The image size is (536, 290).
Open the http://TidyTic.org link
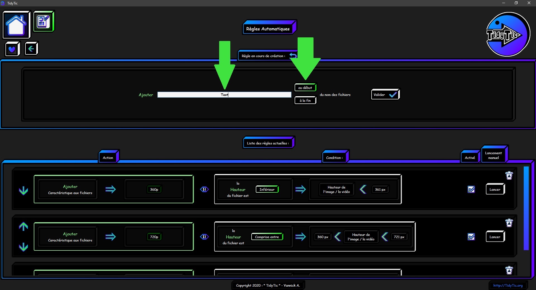coord(508,285)
